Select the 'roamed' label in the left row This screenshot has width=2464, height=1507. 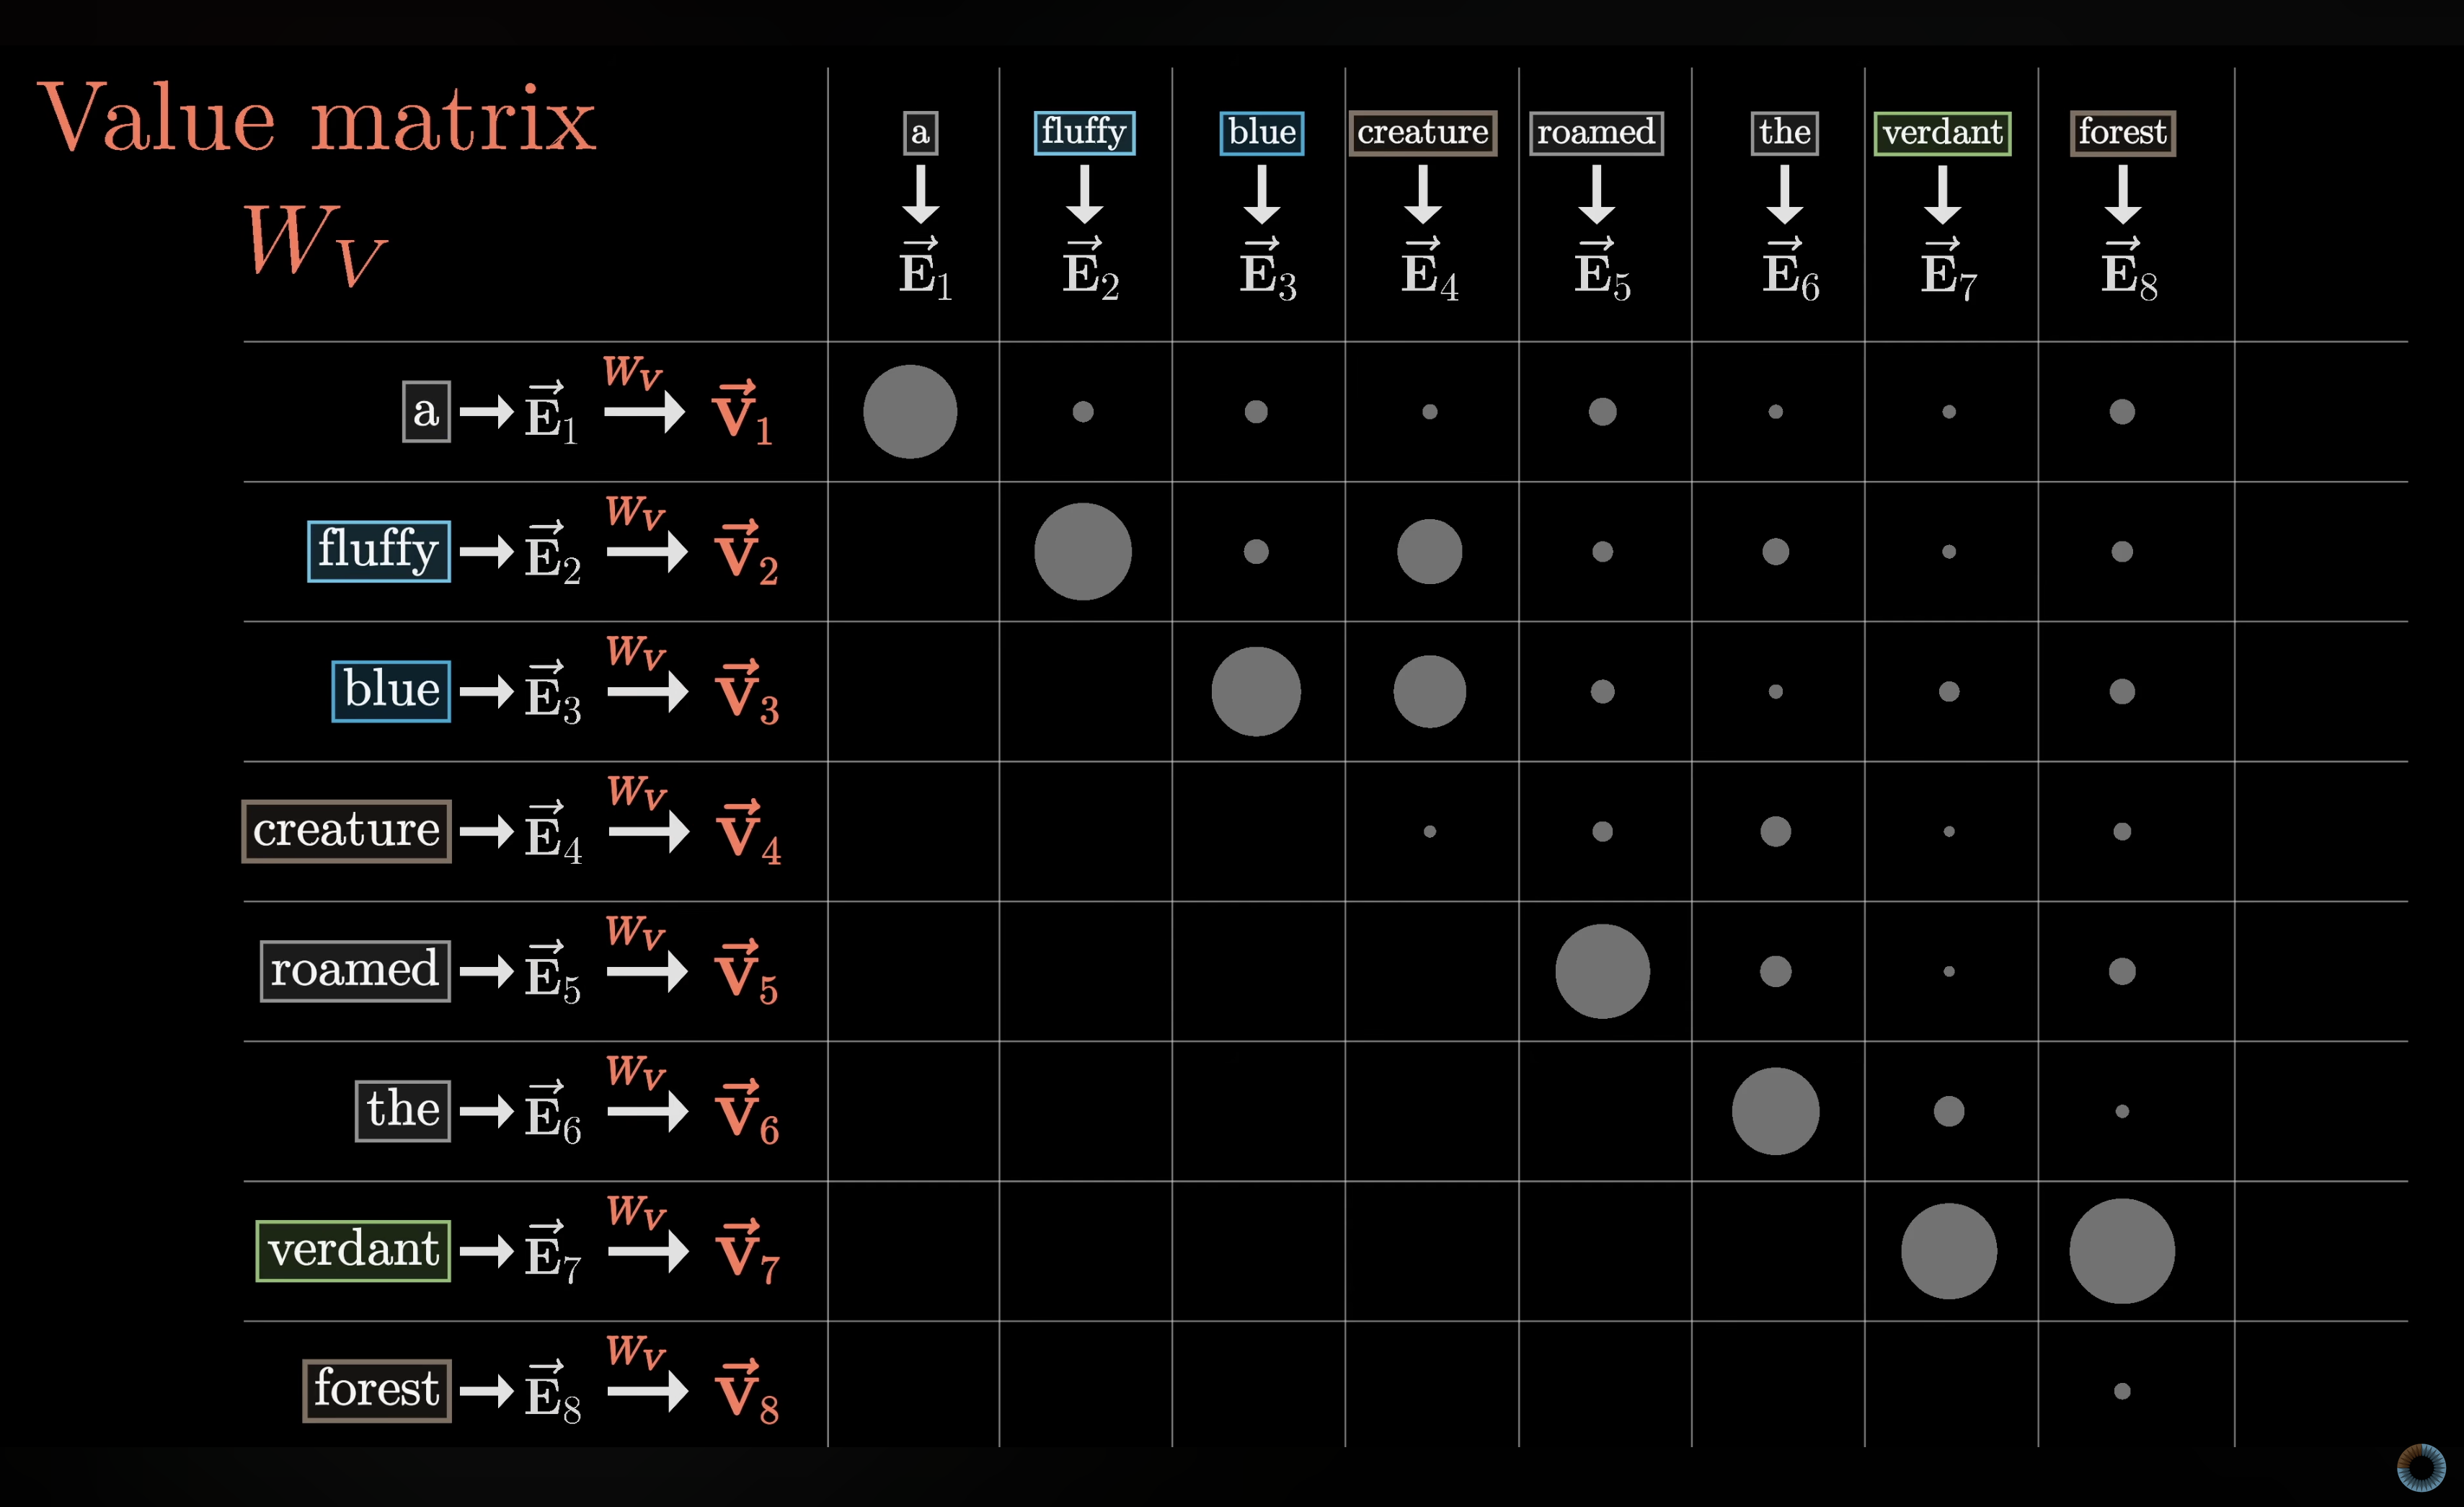point(355,971)
